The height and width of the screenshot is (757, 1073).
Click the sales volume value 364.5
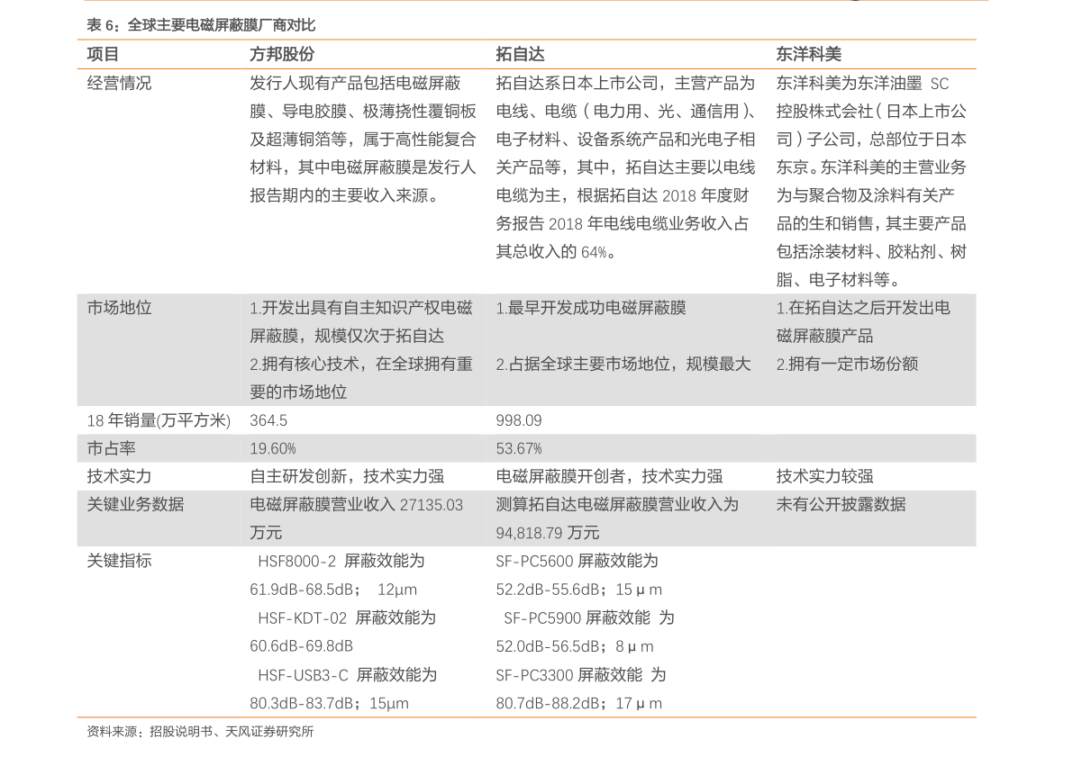pyautogui.click(x=268, y=420)
